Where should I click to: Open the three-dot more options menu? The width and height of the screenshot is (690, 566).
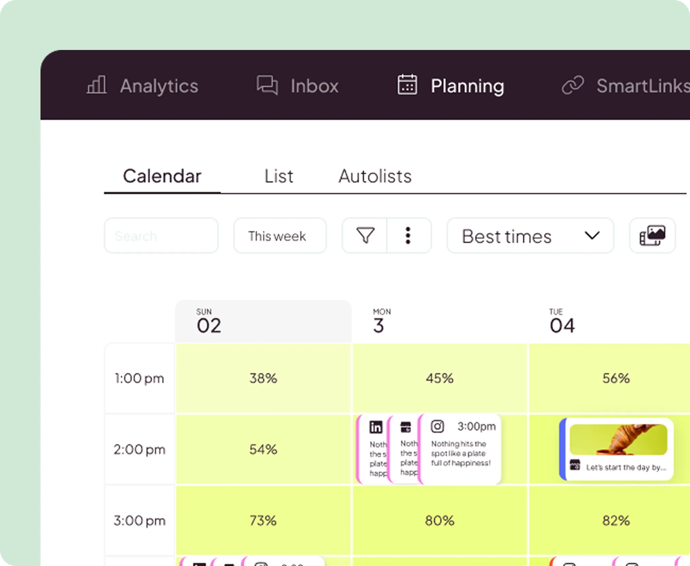point(408,236)
